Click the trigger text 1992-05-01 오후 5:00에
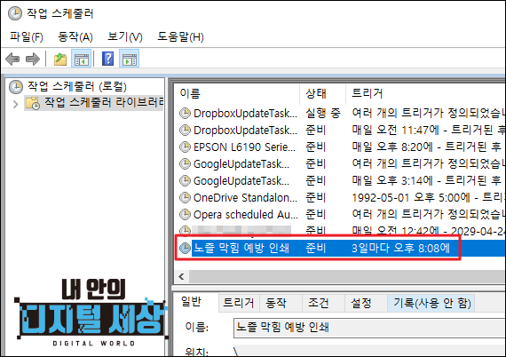This screenshot has width=506, height=357. coord(411,197)
